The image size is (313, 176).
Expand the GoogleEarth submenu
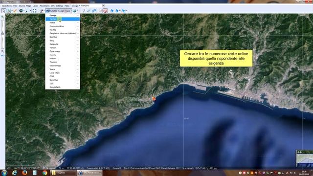(63, 87)
